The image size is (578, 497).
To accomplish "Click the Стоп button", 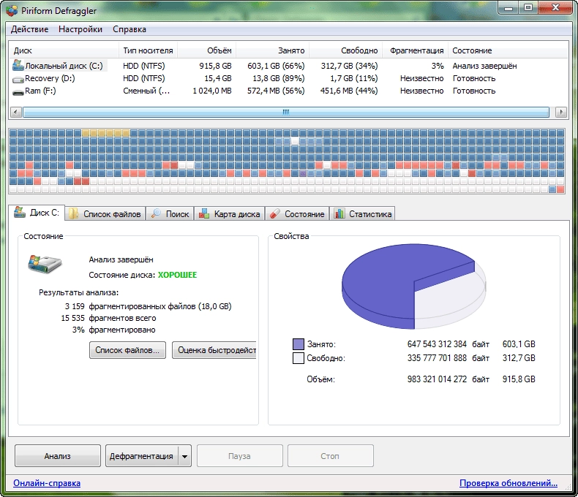I will click(330, 456).
